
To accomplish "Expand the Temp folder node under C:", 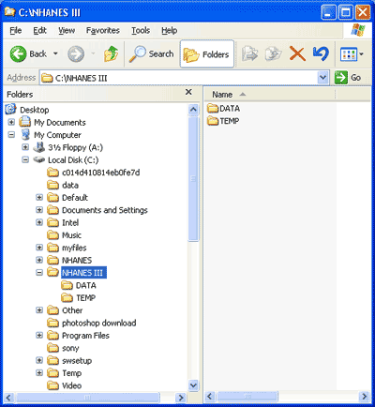I will click(x=39, y=373).
